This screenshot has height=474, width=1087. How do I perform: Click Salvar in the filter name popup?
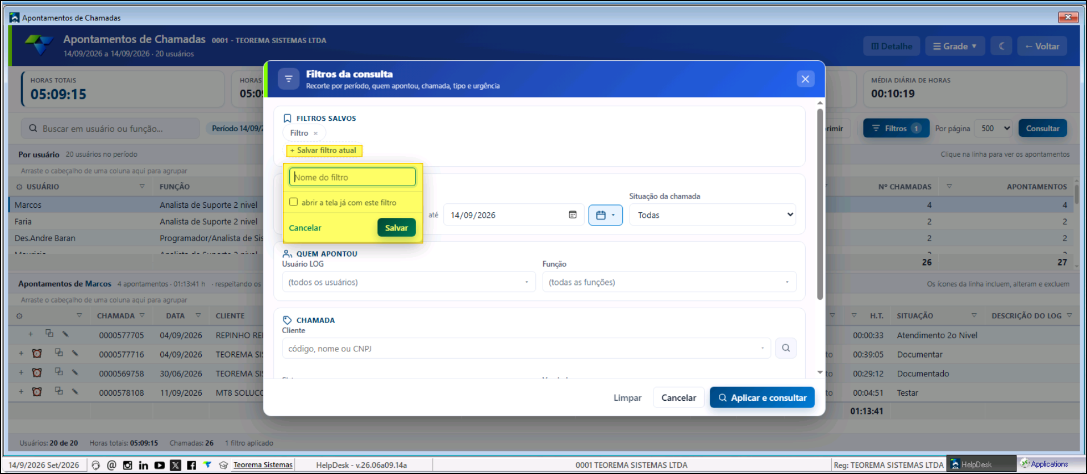pyautogui.click(x=397, y=228)
